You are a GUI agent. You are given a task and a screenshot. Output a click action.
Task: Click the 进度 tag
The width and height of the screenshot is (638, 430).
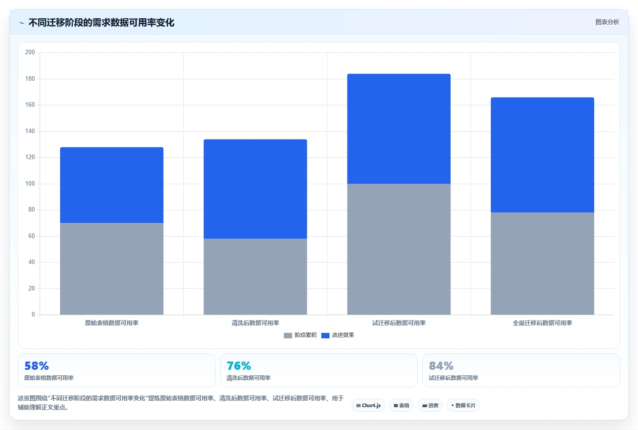point(430,405)
